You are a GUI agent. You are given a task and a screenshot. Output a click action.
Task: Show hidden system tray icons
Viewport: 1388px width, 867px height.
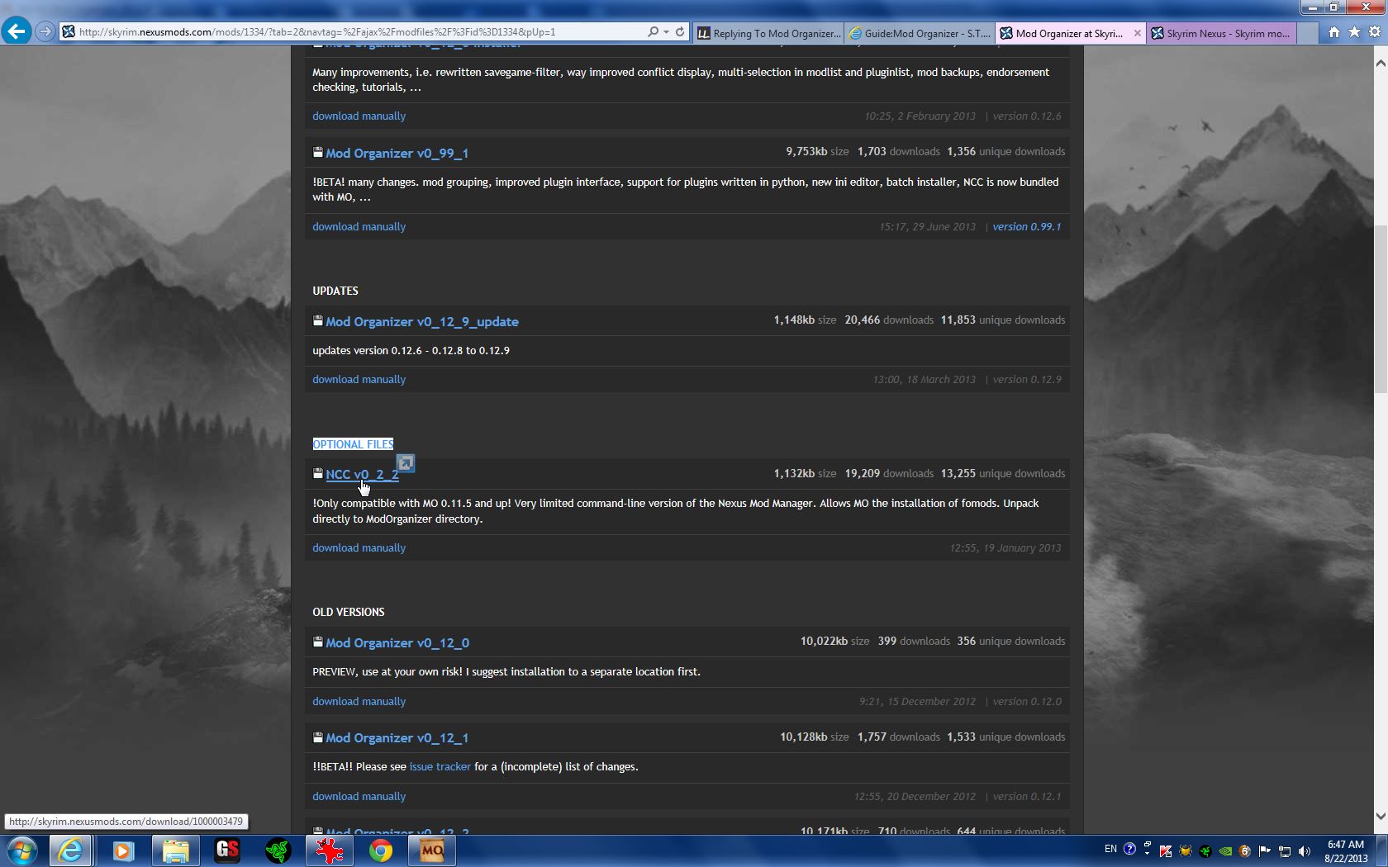1147,850
